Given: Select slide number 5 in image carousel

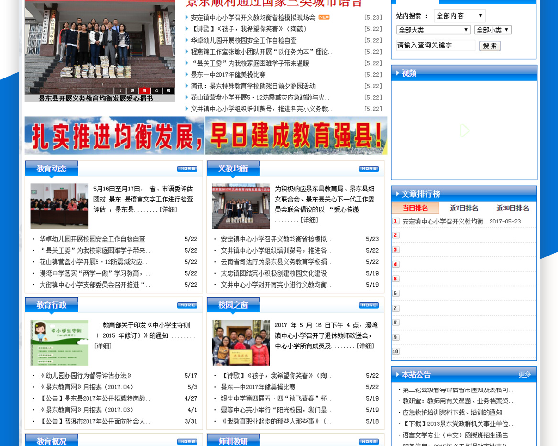Looking at the screenshot, I should point(168,91).
